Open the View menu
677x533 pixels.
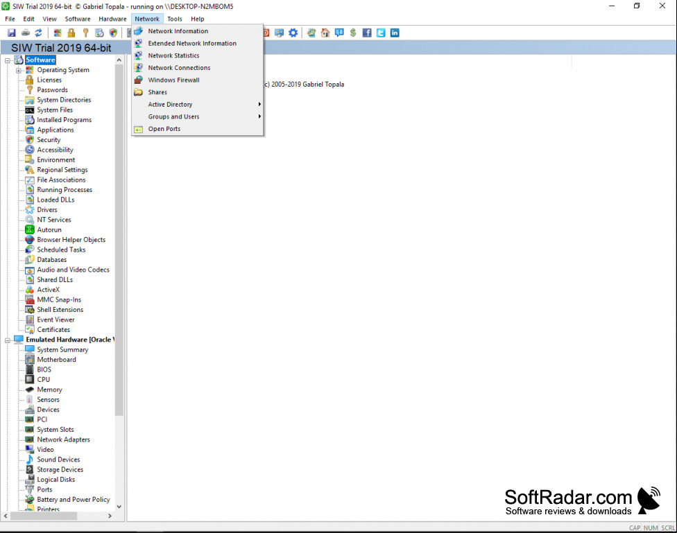(x=50, y=19)
